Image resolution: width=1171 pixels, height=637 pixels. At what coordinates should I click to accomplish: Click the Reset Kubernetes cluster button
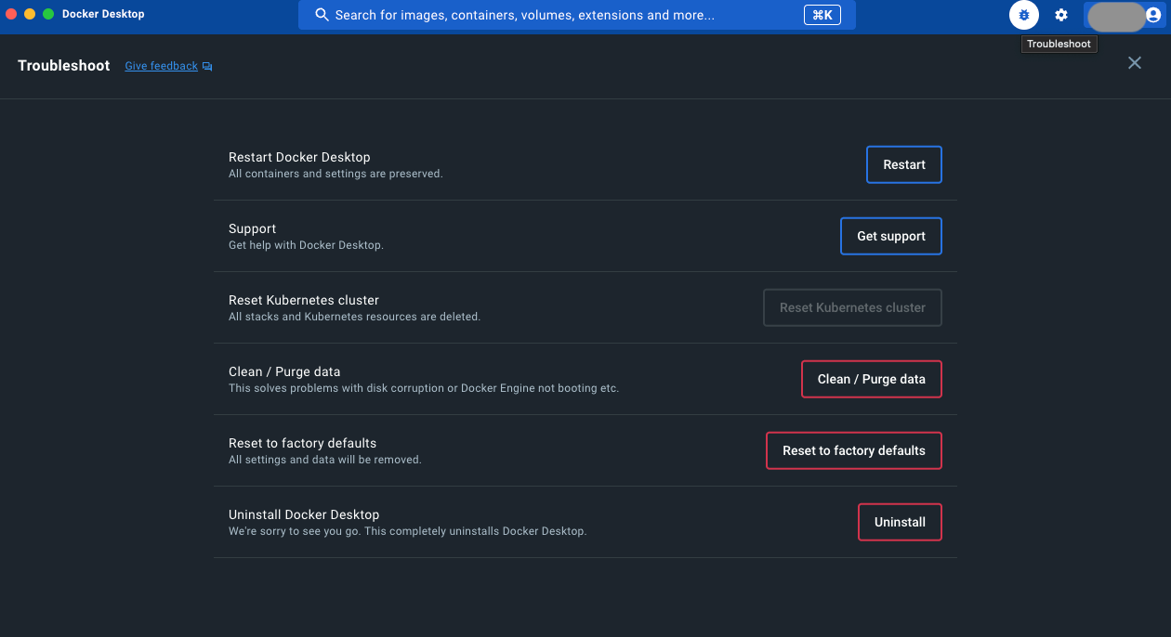click(852, 307)
